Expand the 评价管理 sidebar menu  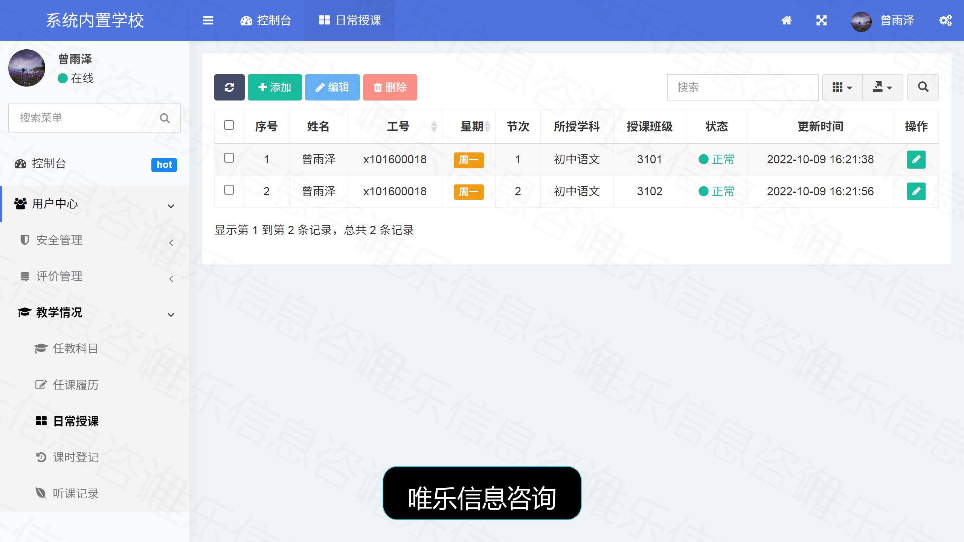95,276
